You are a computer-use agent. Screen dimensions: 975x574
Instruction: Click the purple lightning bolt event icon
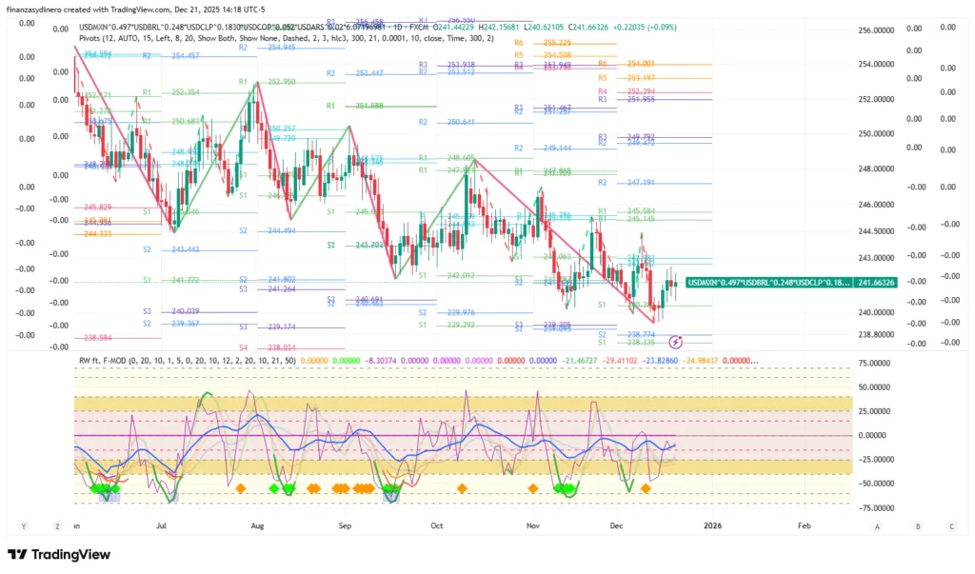(x=675, y=341)
